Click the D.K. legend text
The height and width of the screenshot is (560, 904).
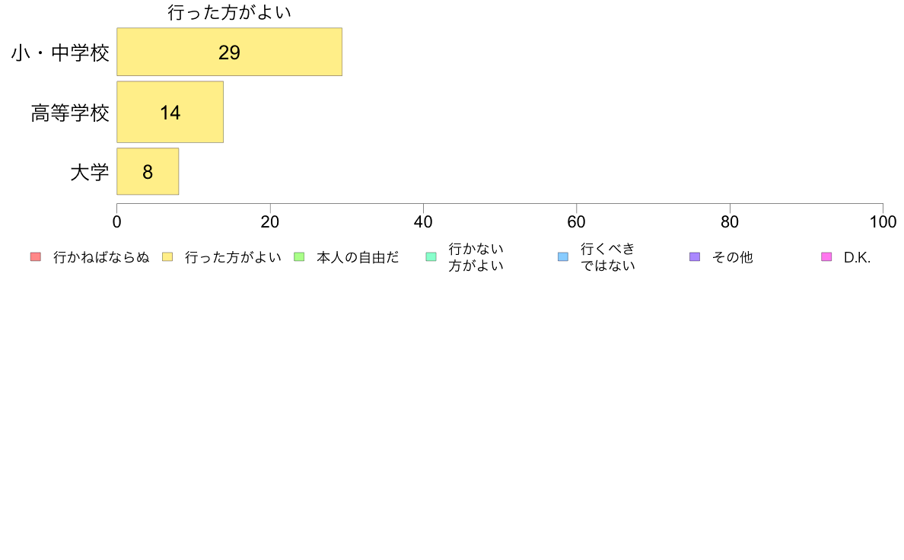857,258
